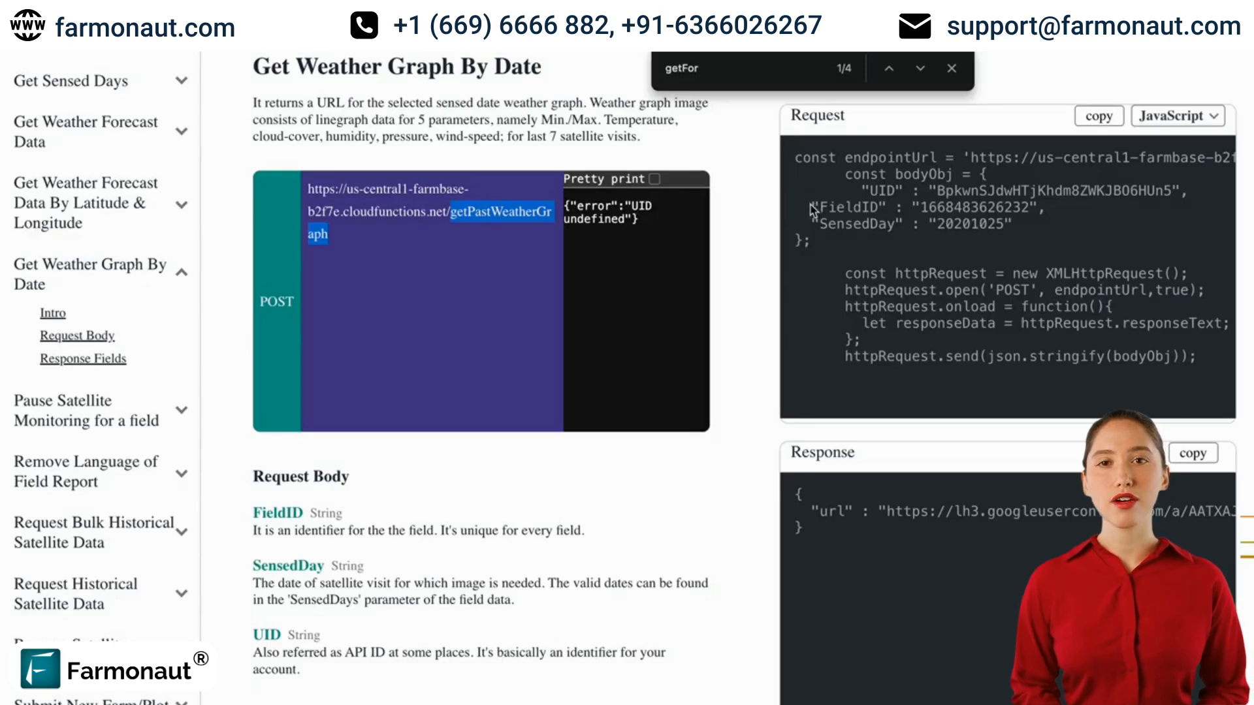Click the UID value line in code

[x=1023, y=191]
